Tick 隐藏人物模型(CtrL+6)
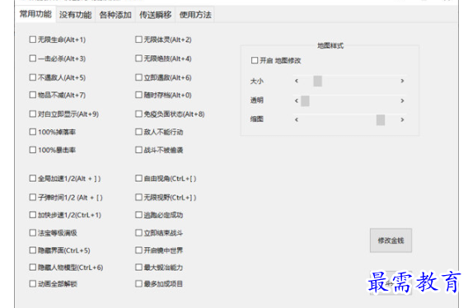The height and width of the screenshot is (308, 468). (33, 267)
